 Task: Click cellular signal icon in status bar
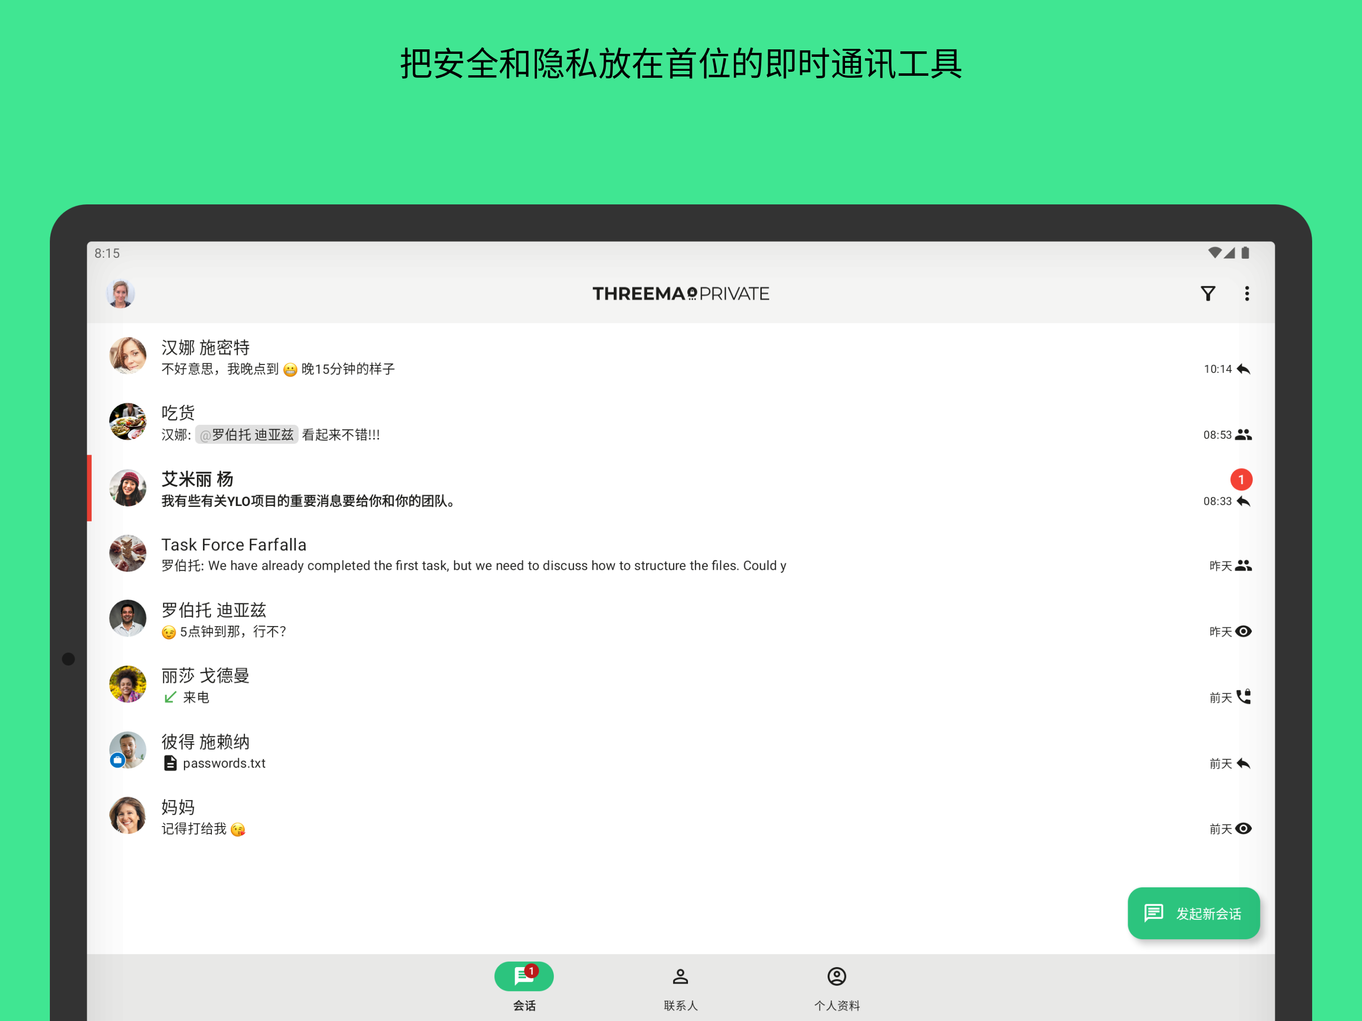click(1229, 252)
